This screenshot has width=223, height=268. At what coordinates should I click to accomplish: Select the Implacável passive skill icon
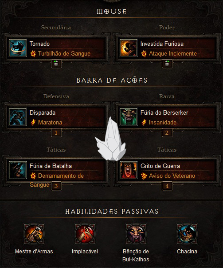pyautogui.click(x=85, y=234)
